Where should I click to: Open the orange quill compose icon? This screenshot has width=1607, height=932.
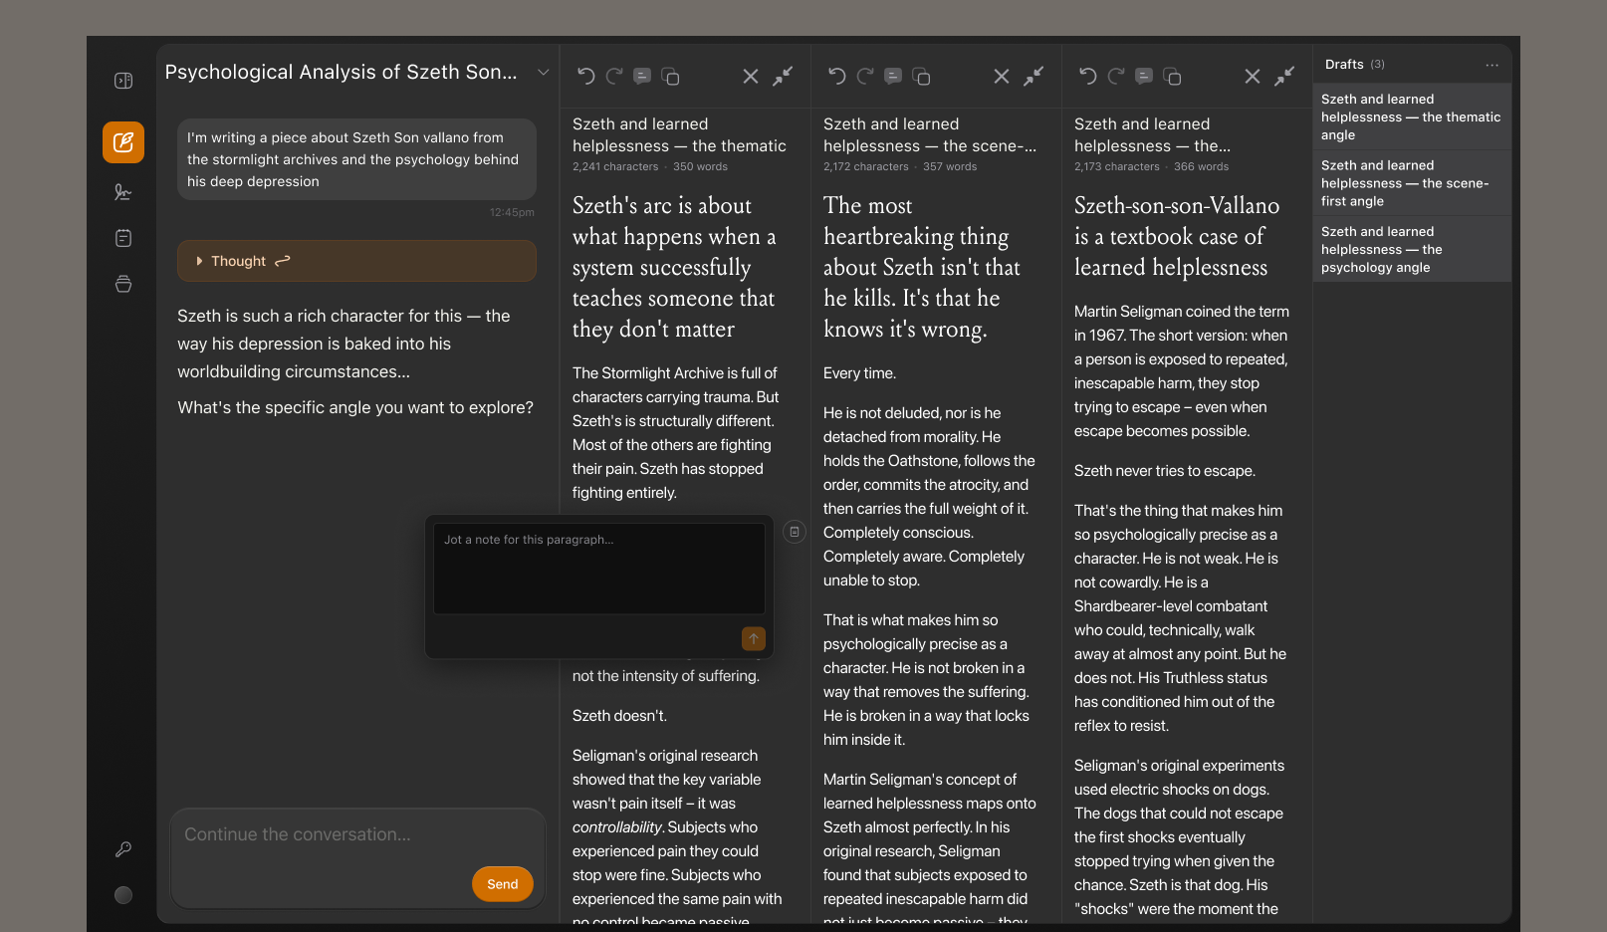pyautogui.click(x=123, y=142)
